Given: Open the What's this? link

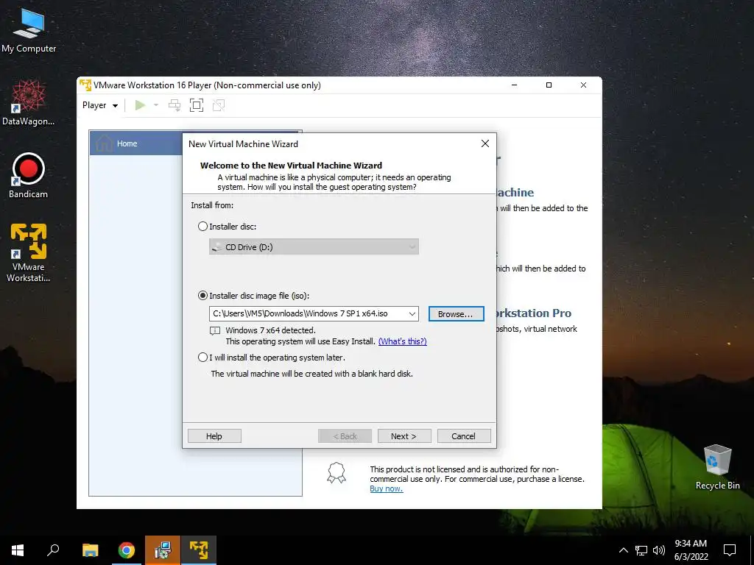Looking at the screenshot, I should [x=403, y=341].
